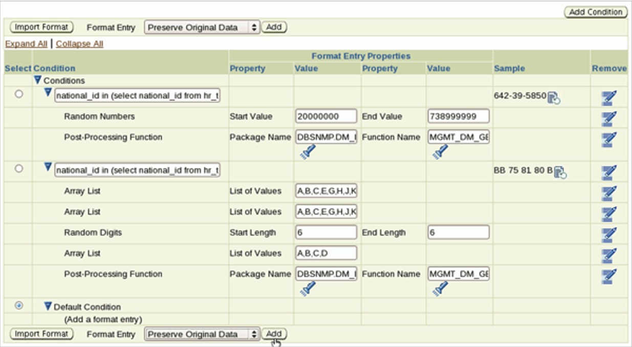Click the Start Value field containing 20000000
This screenshot has height=347, width=632.
point(326,117)
